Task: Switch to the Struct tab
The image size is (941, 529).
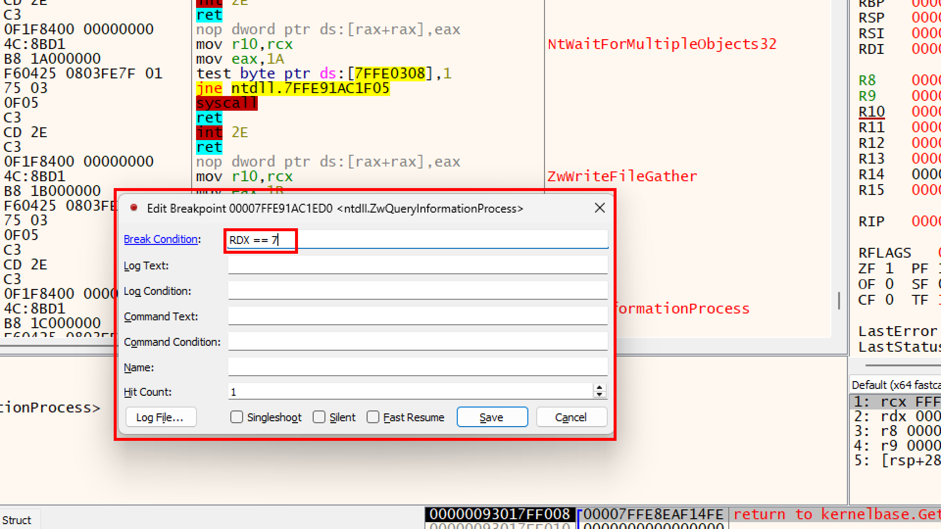Action: (x=17, y=520)
